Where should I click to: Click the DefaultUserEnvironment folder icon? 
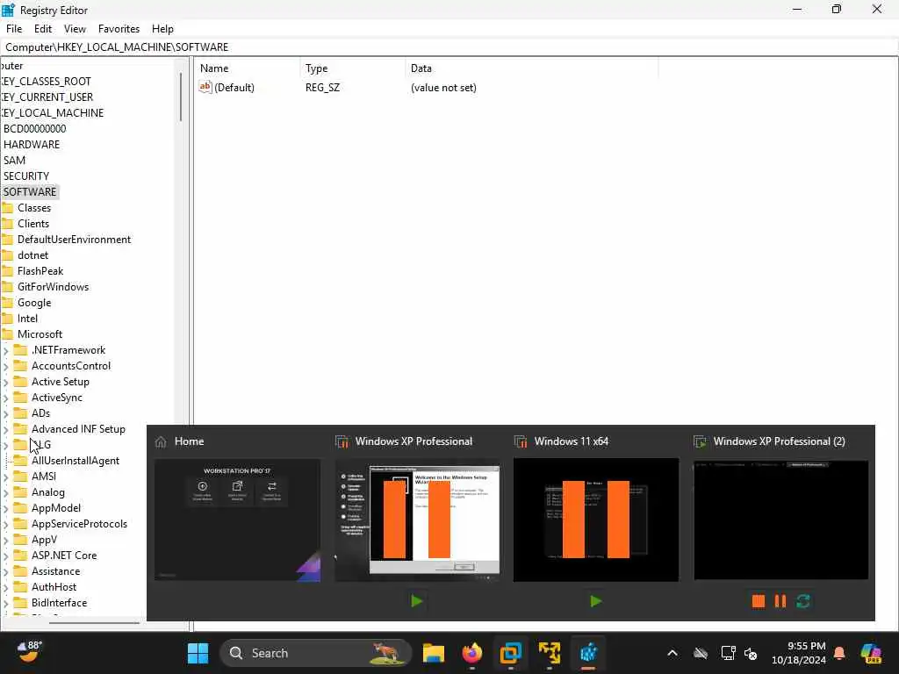coord(7,240)
